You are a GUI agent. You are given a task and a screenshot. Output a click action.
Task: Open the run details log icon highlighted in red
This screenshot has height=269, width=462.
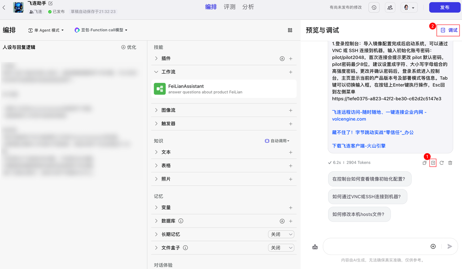433,163
